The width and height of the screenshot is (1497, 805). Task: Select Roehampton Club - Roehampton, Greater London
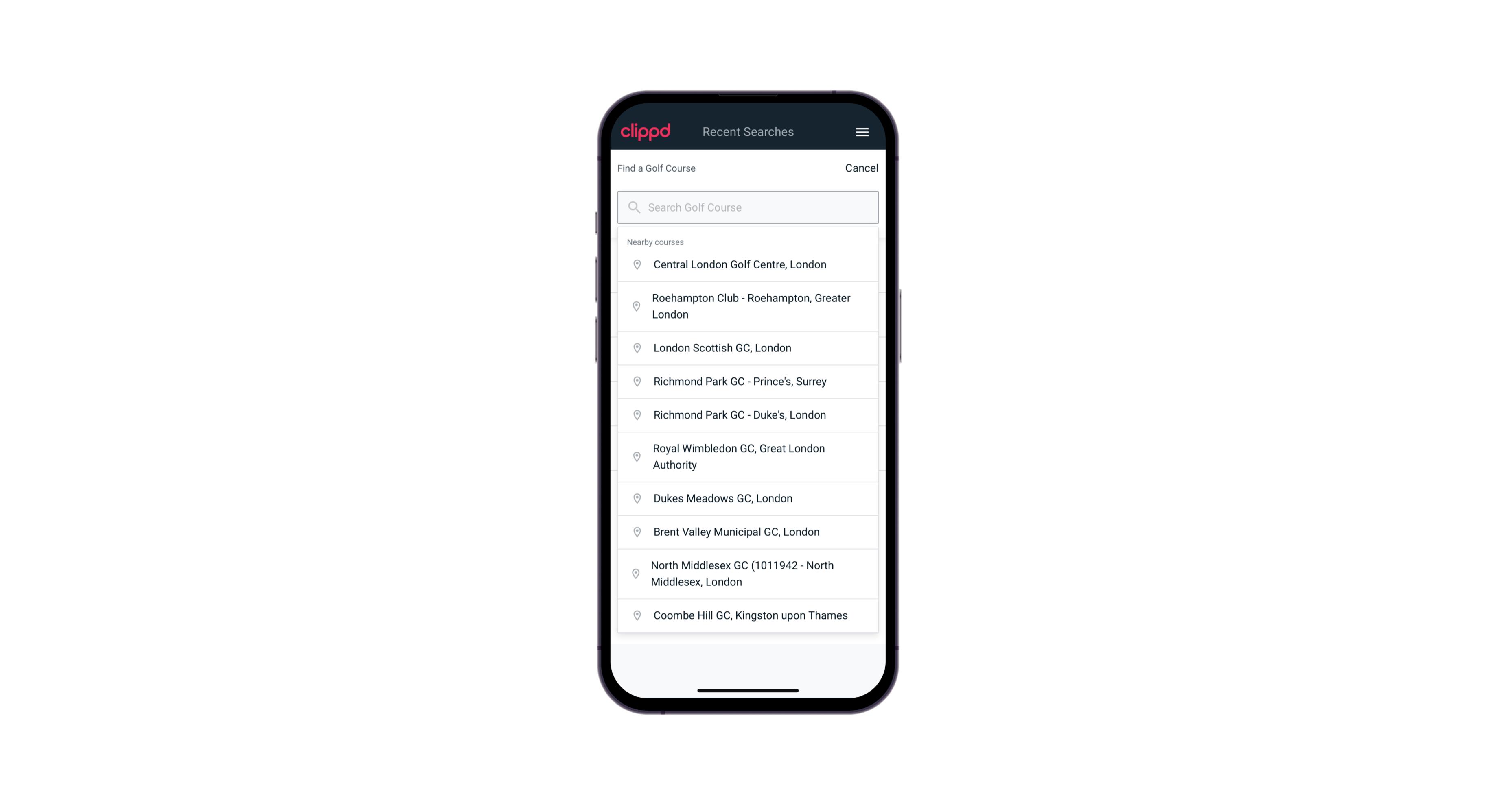(x=748, y=305)
